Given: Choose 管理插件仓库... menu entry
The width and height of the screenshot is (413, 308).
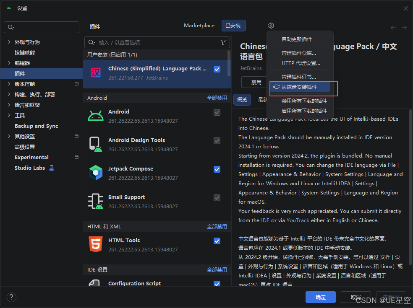Looking at the screenshot, I should 300,53.
